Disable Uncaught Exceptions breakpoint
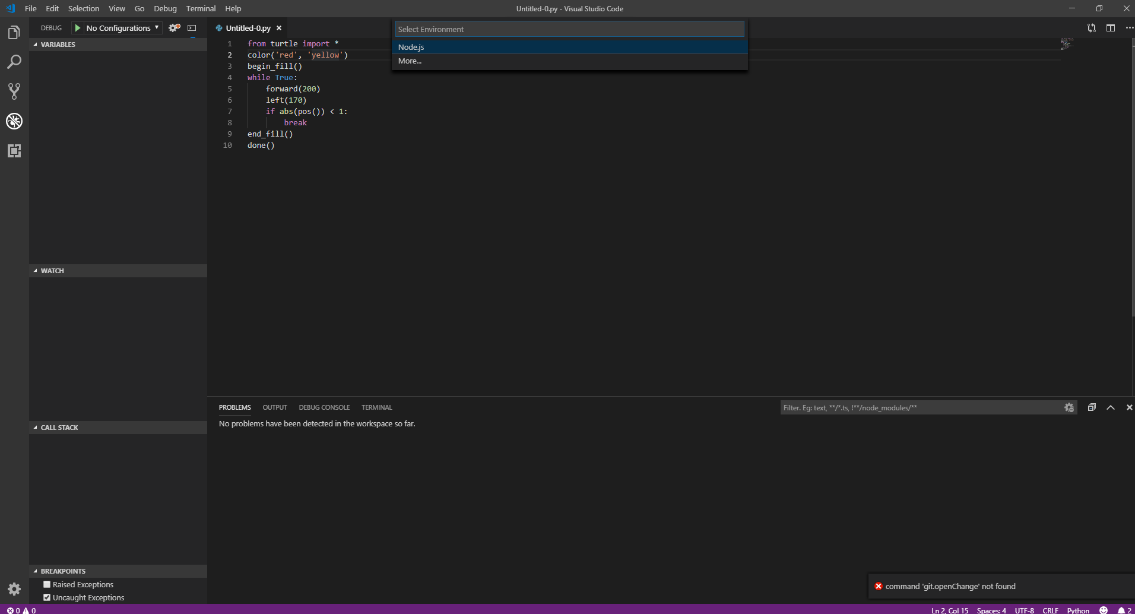The width and height of the screenshot is (1135, 614). pyautogui.click(x=47, y=597)
